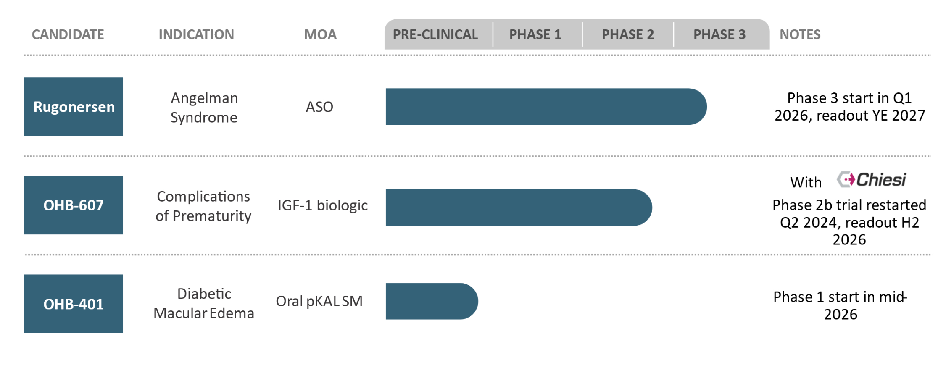
Task: Select the OHB-401 candidate box
Action: tap(73, 304)
